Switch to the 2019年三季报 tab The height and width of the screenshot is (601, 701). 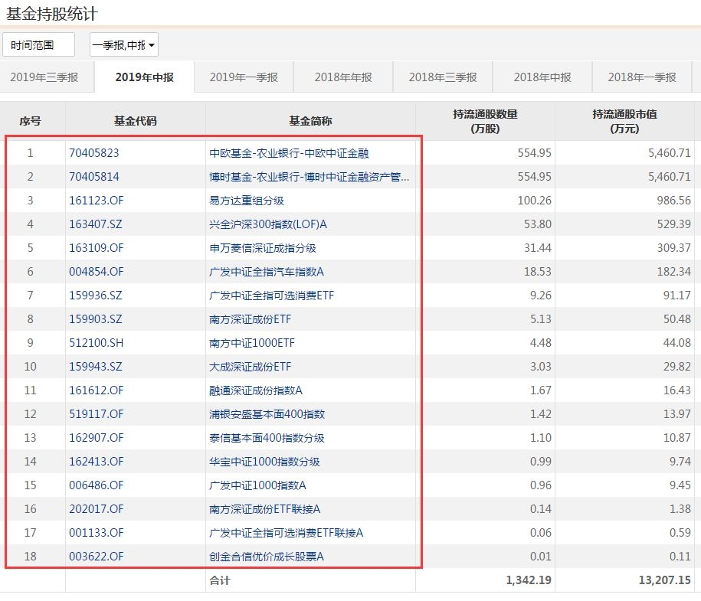click(x=44, y=77)
